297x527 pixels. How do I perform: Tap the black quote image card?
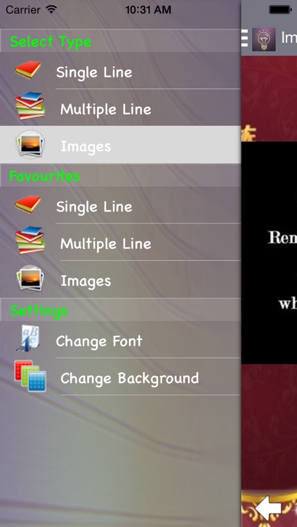click(269, 253)
